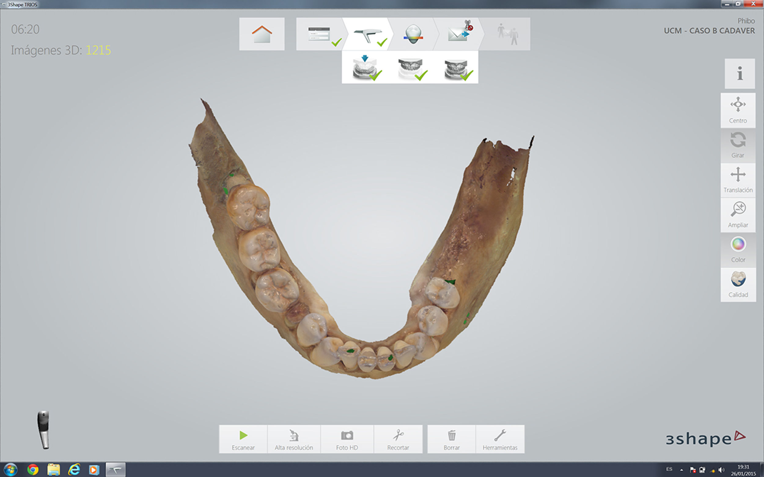Open Herramientas tools menu
Viewport: 764px width, 477px height.
(500, 439)
